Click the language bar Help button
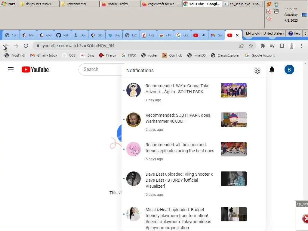Screen dimensions: 308x231 coord(294,33)
